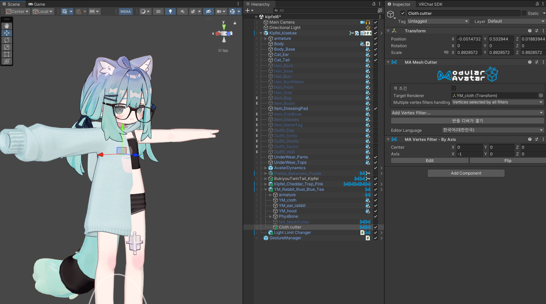Image resolution: width=546 pixels, height=304 pixels.
Task: Select Main Camera in hierarchy
Action: [x=282, y=22]
